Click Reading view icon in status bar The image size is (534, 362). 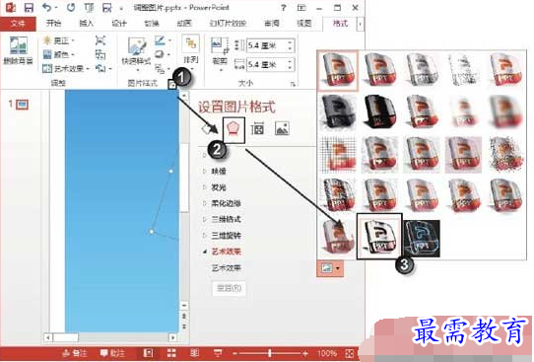click(194, 353)
